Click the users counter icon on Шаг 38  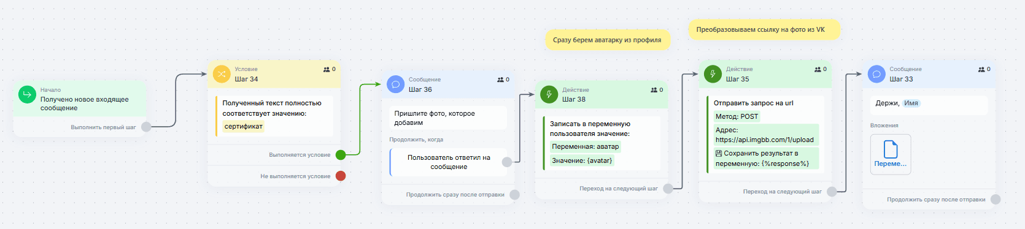coord(654,90)
